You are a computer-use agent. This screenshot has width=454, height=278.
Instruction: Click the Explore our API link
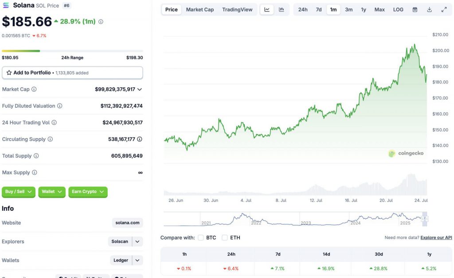436,237
